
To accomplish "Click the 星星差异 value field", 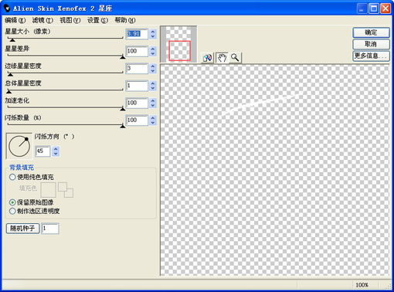I will click(x=137, y=51).
